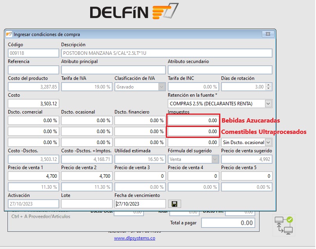Click the Costo input field
Viewport: 316px width, 249px height.
tap(33, 104)
